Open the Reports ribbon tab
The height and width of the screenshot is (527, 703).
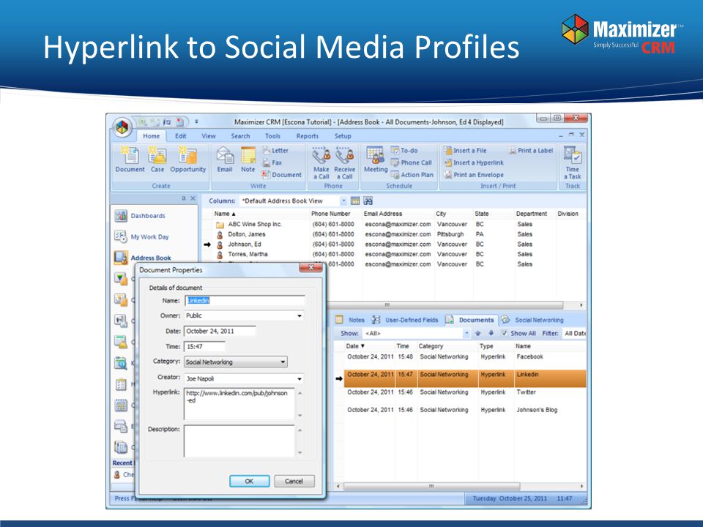(307, 136)
